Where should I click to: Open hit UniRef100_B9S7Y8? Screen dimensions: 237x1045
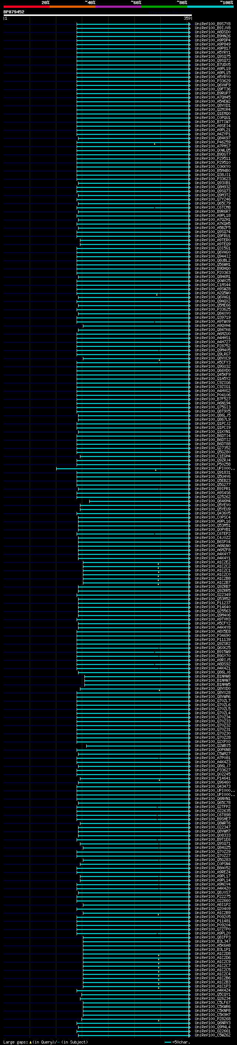point(213,24)
